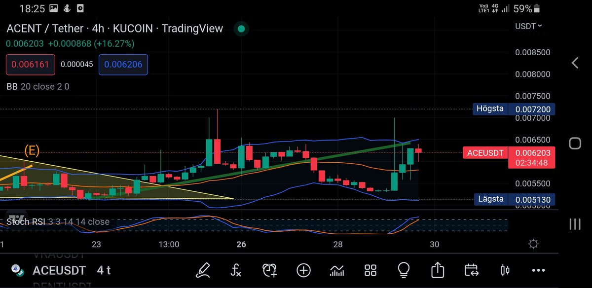Image resolution: width=592 pixels, height=288 pixels.
Task: Open the date range calendar icon
Action: tap(471, 270)
